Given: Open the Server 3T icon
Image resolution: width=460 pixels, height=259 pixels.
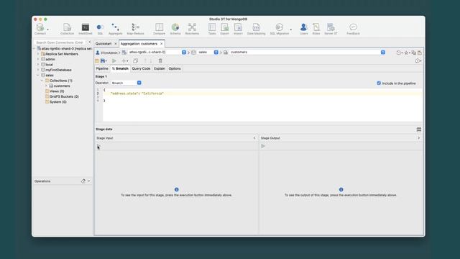Looking at the screenshot, I should coord(331,29).
